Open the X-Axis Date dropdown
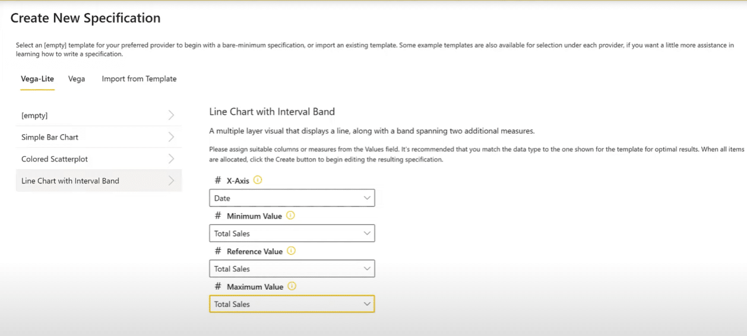 [x=292, y=198]
